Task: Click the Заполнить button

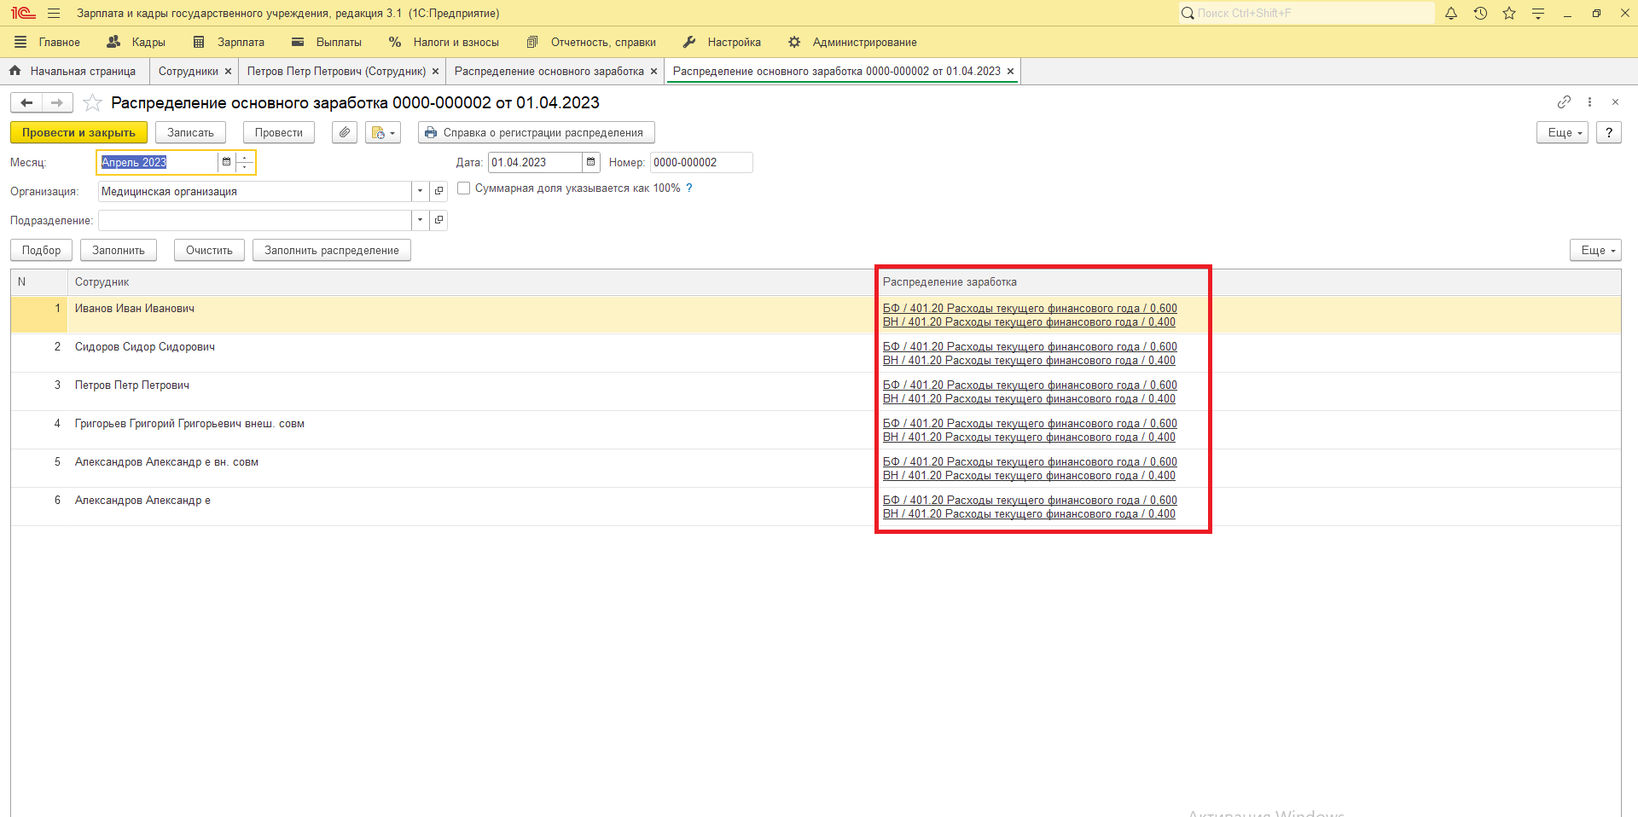Action: [119, 251]
